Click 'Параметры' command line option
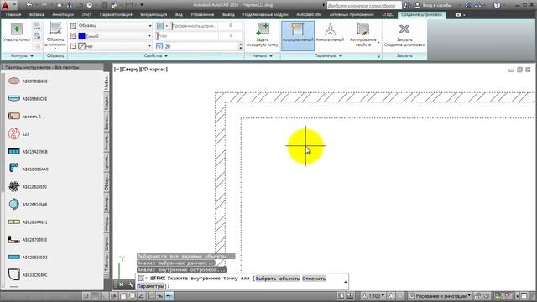 click(x=150, y=286)
